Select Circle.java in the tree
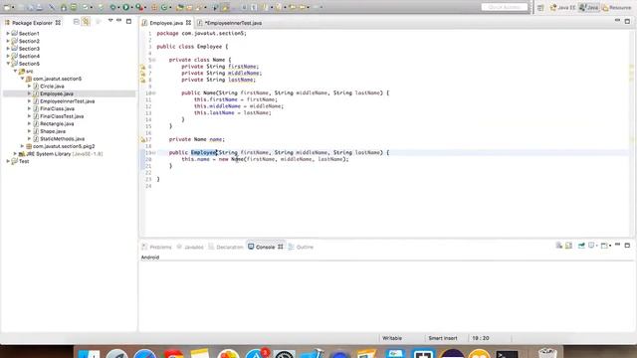This screenshot has height=358, width=637. click(x=52, y=87)
